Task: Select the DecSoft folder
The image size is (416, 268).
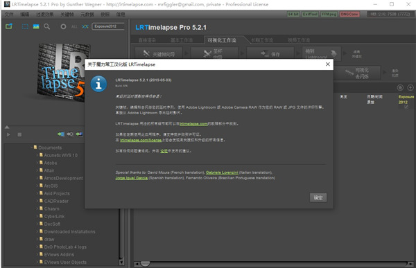Action: pos(52,224)
